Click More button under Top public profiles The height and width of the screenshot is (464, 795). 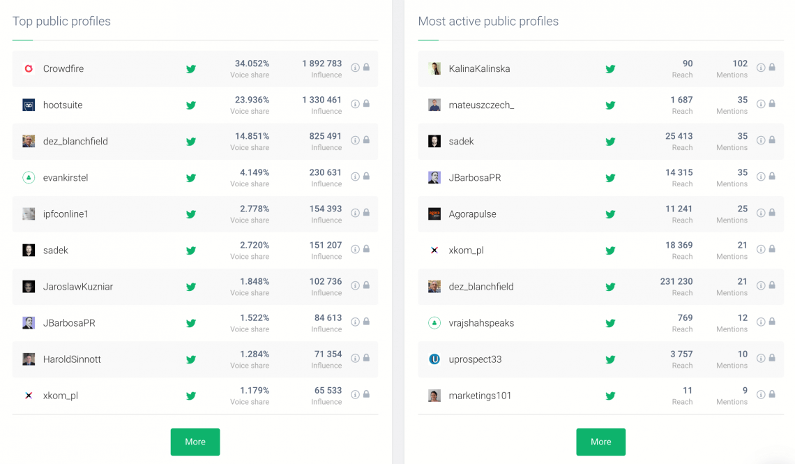195,442
